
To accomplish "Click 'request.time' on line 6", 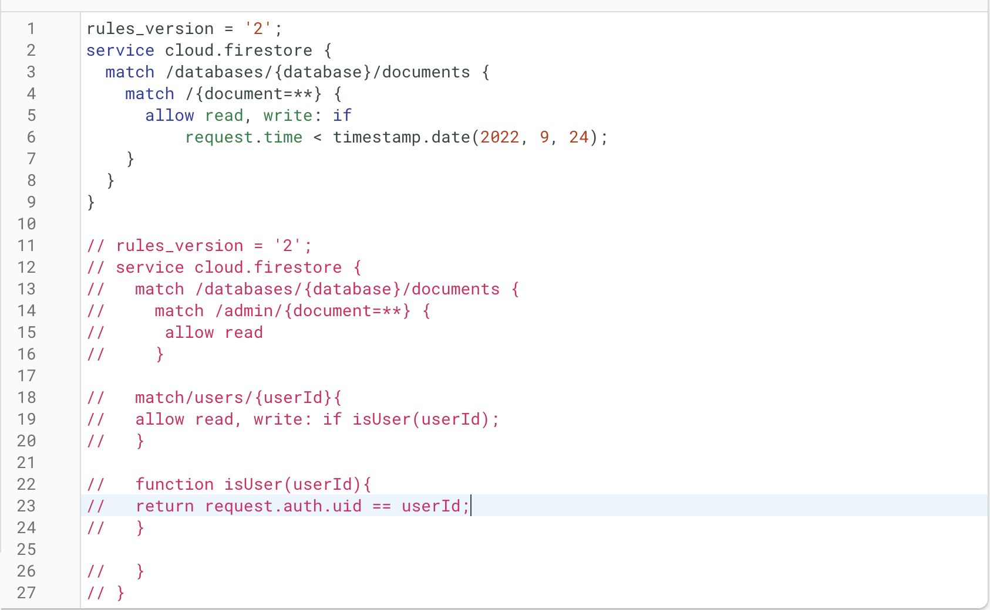I will tap(244, 137).
